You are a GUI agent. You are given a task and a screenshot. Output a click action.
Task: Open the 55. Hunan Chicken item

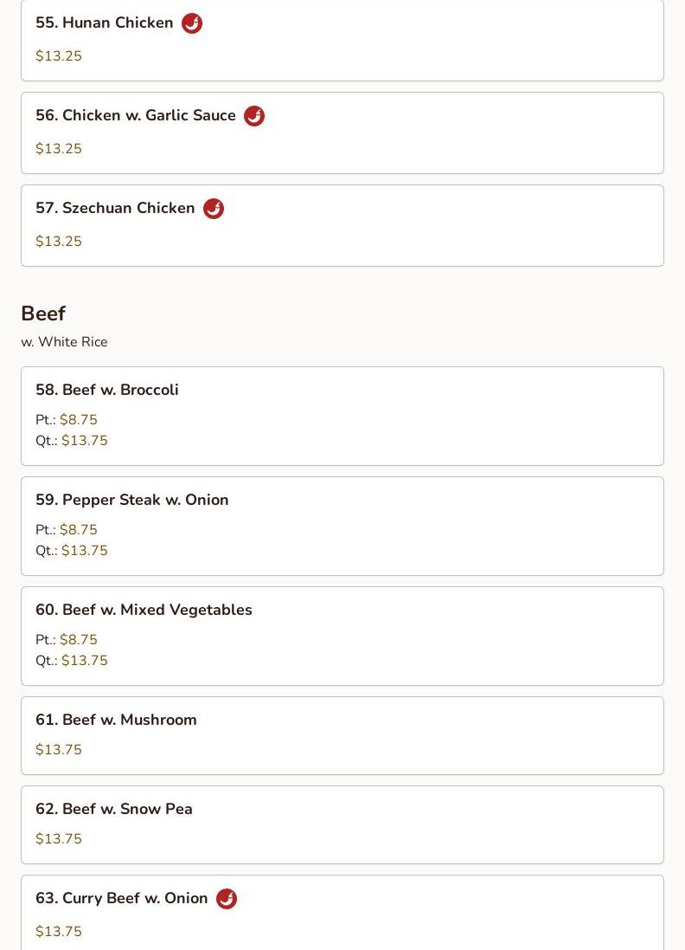tap(342, 39)
